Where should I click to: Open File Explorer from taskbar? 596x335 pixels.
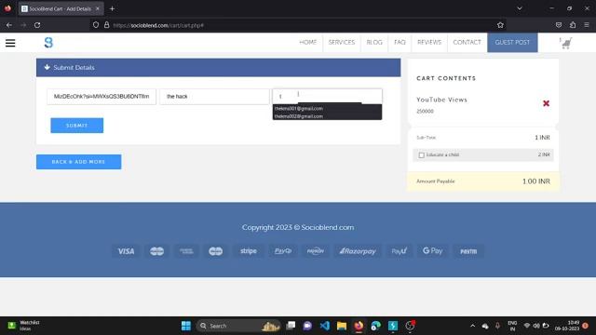tap(342, 326)
